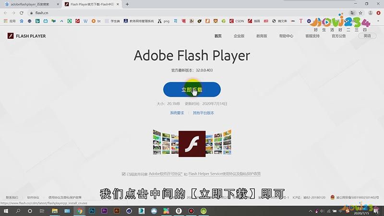Open the 学生端 bookmark

point(112,21)
